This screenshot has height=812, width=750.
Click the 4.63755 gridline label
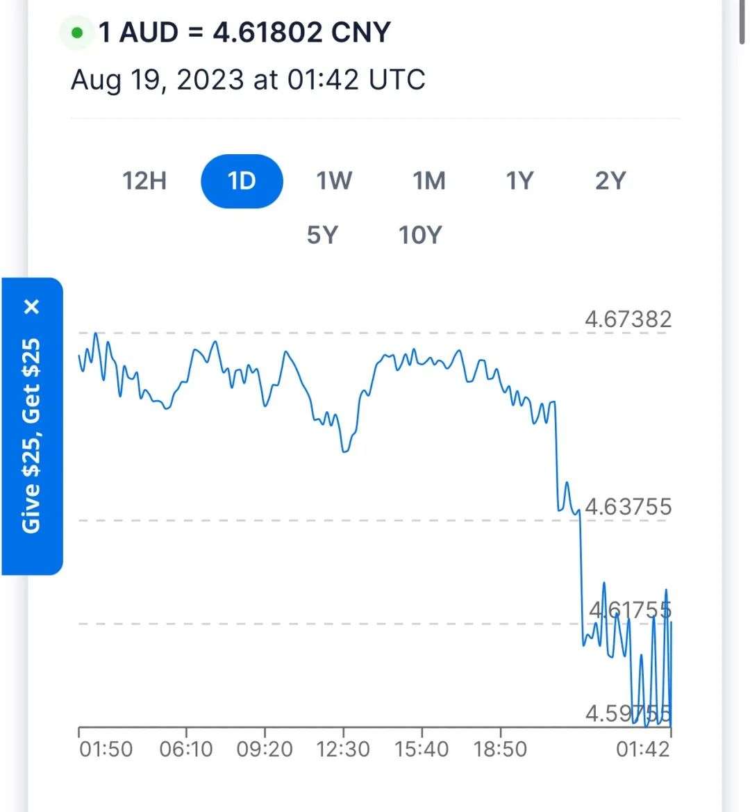[x=628, y=506]
